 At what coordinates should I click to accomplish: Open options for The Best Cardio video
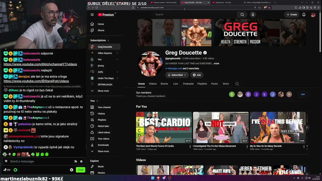pyautogui.click(x=190, y=147)
